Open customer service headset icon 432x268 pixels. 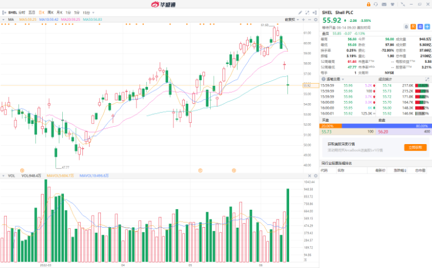[x=376, y=5]
